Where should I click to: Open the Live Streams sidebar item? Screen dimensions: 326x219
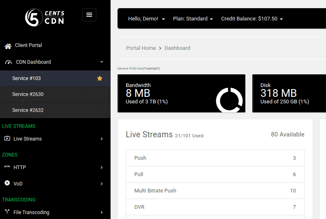[x=55, y=139]
